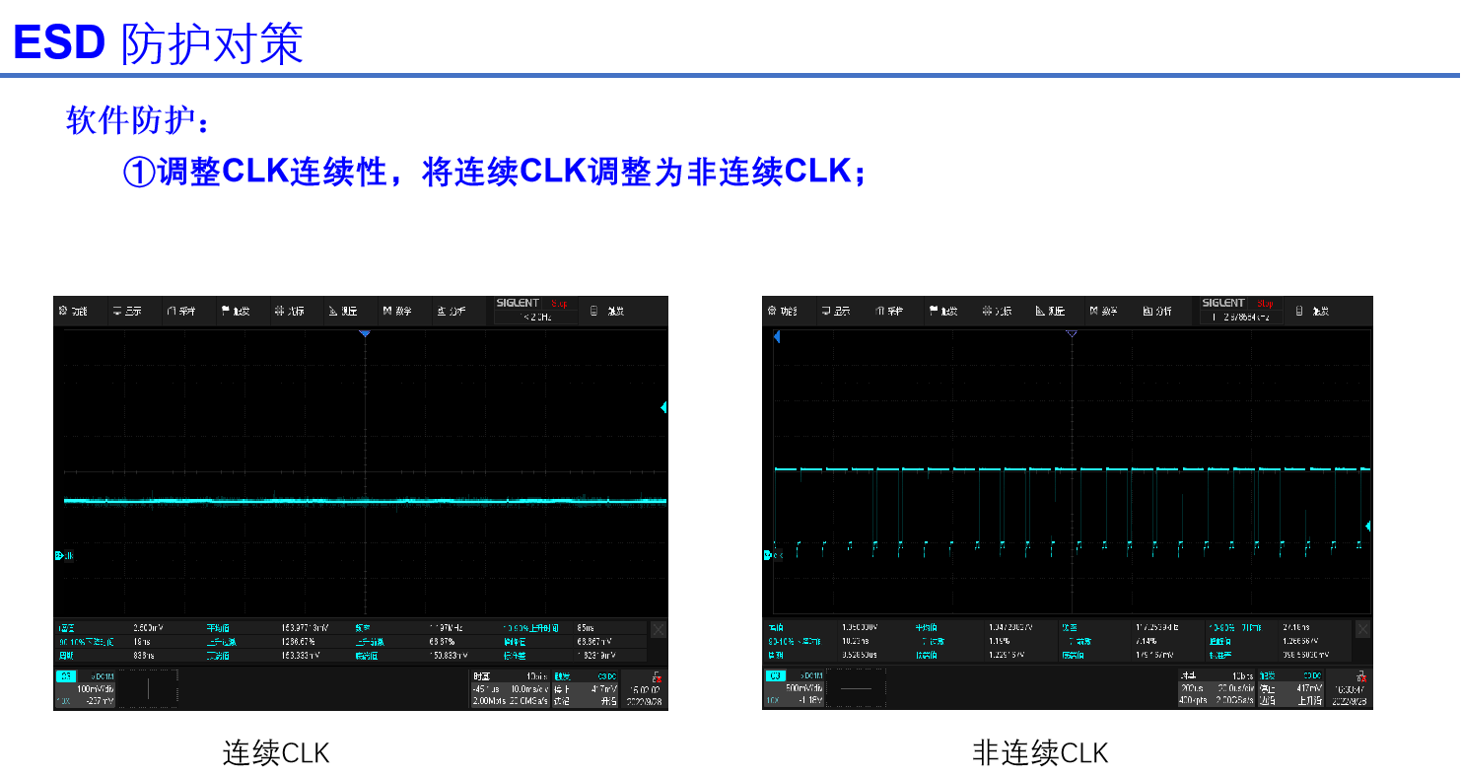Click the left scope trigger position marker triangle

pyautogui.click(x=365, y=333)
